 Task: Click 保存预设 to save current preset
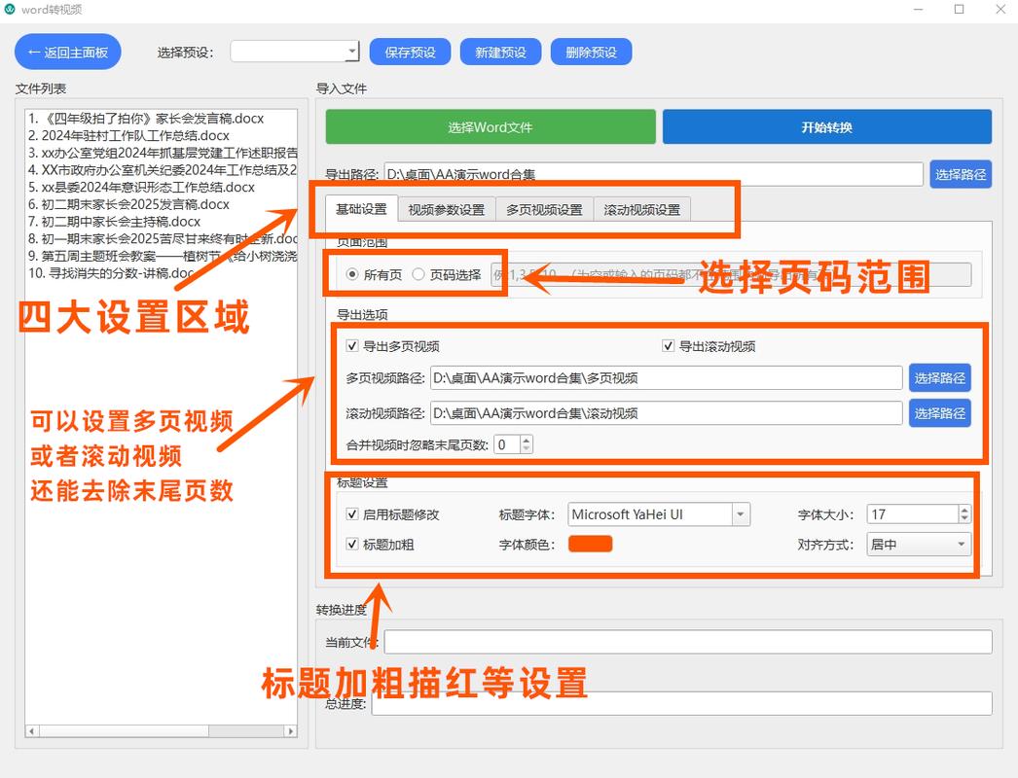(x=410, y=52)
